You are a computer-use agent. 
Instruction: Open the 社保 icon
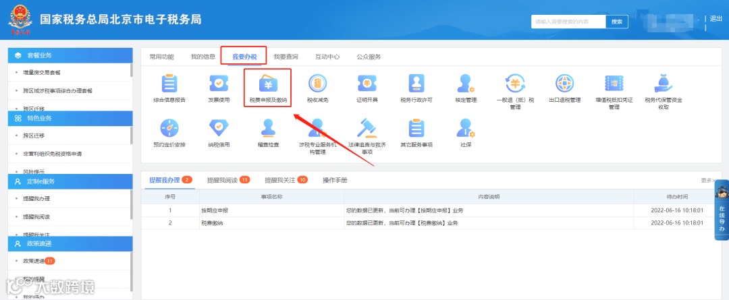coord(465,128)
